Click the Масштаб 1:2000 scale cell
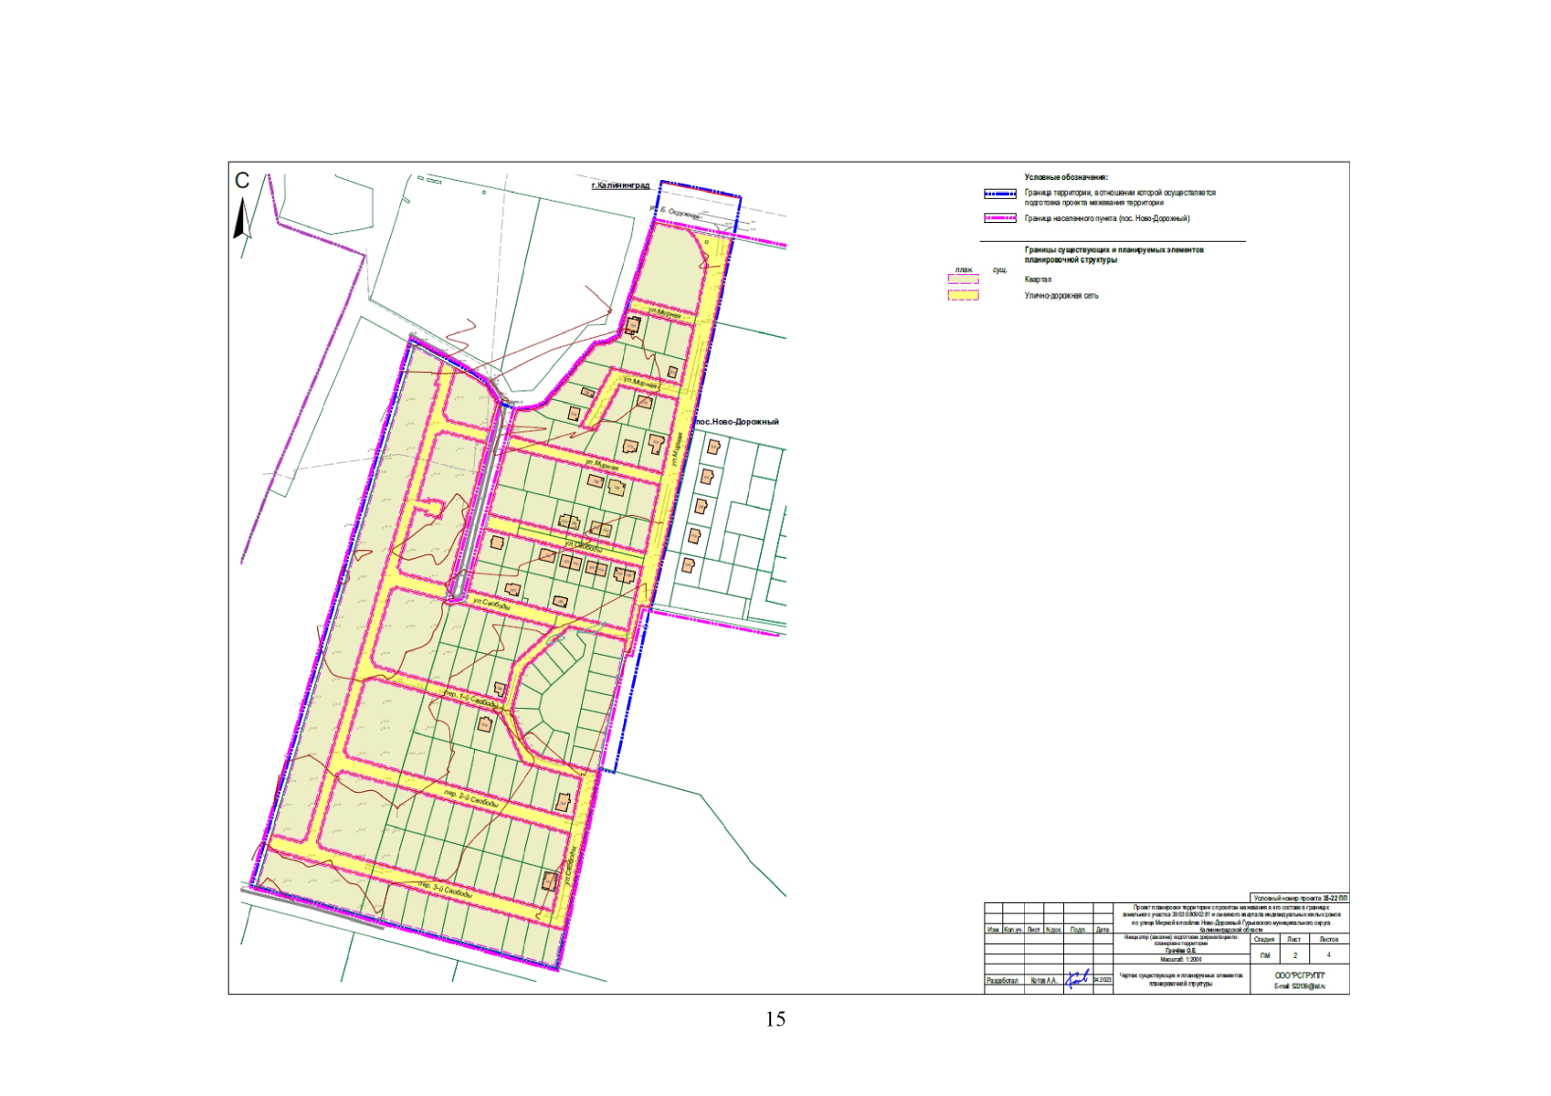1551x1096 pixels. (x=1181, y=960)
